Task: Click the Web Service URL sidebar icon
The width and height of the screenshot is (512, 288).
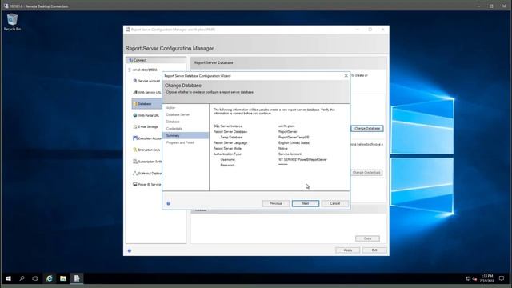Action: [x=135, y=93]
